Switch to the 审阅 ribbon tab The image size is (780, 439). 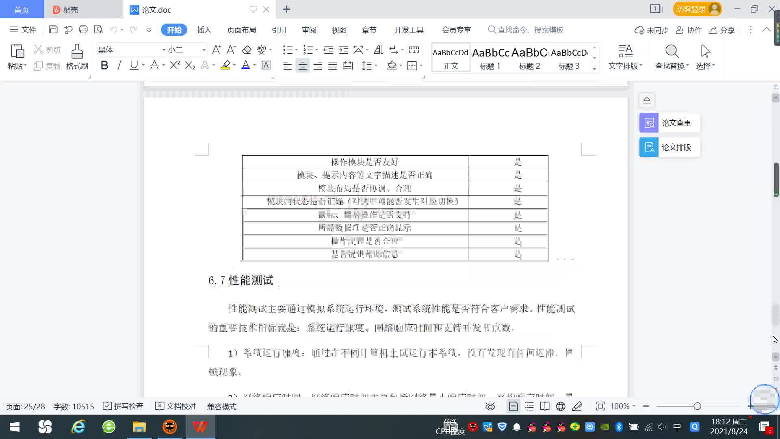click(x=309, y=30)
